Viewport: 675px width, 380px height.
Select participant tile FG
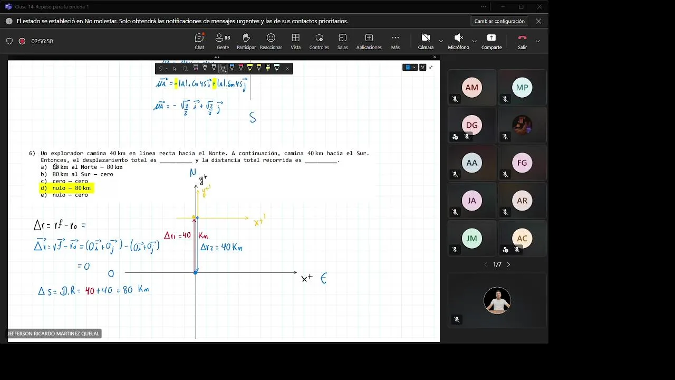click(522, 163)
